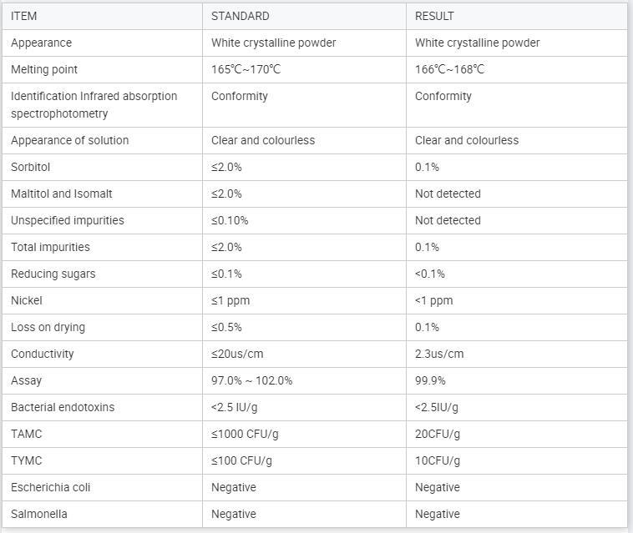This screenshot has height=533, width=633.
Task: Select the Bacterial endotoxins label
Action: (63, 407)
